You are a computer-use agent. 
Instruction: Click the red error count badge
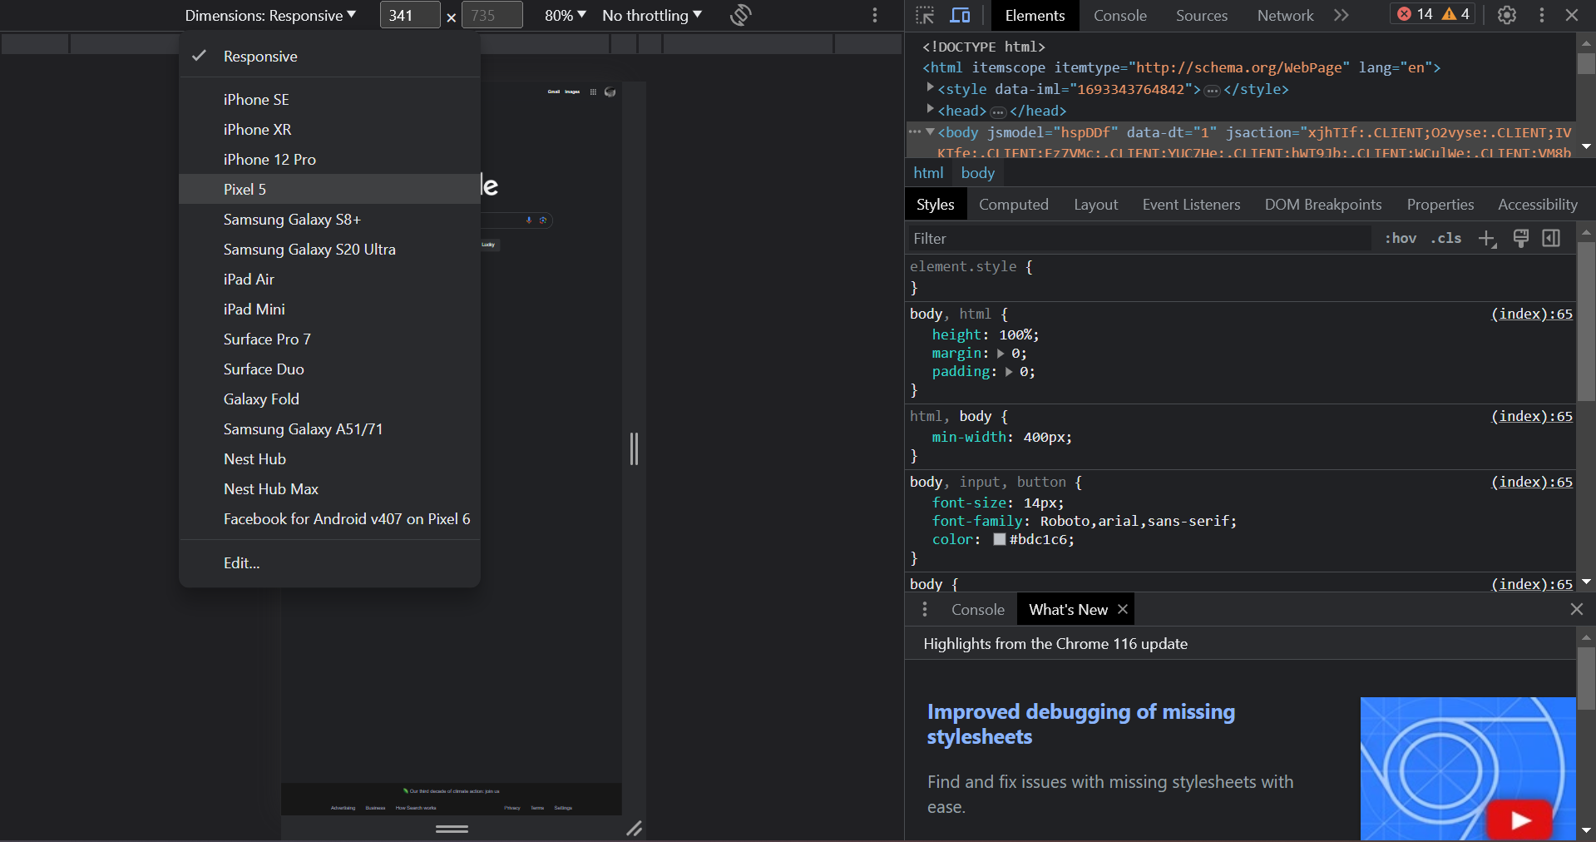click(x=1414, y=14)
